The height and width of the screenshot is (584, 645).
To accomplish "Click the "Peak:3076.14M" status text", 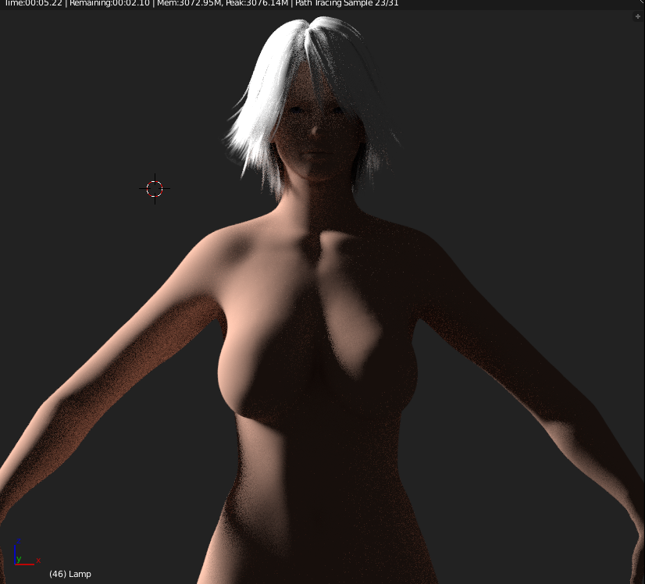I will point(257,3).
